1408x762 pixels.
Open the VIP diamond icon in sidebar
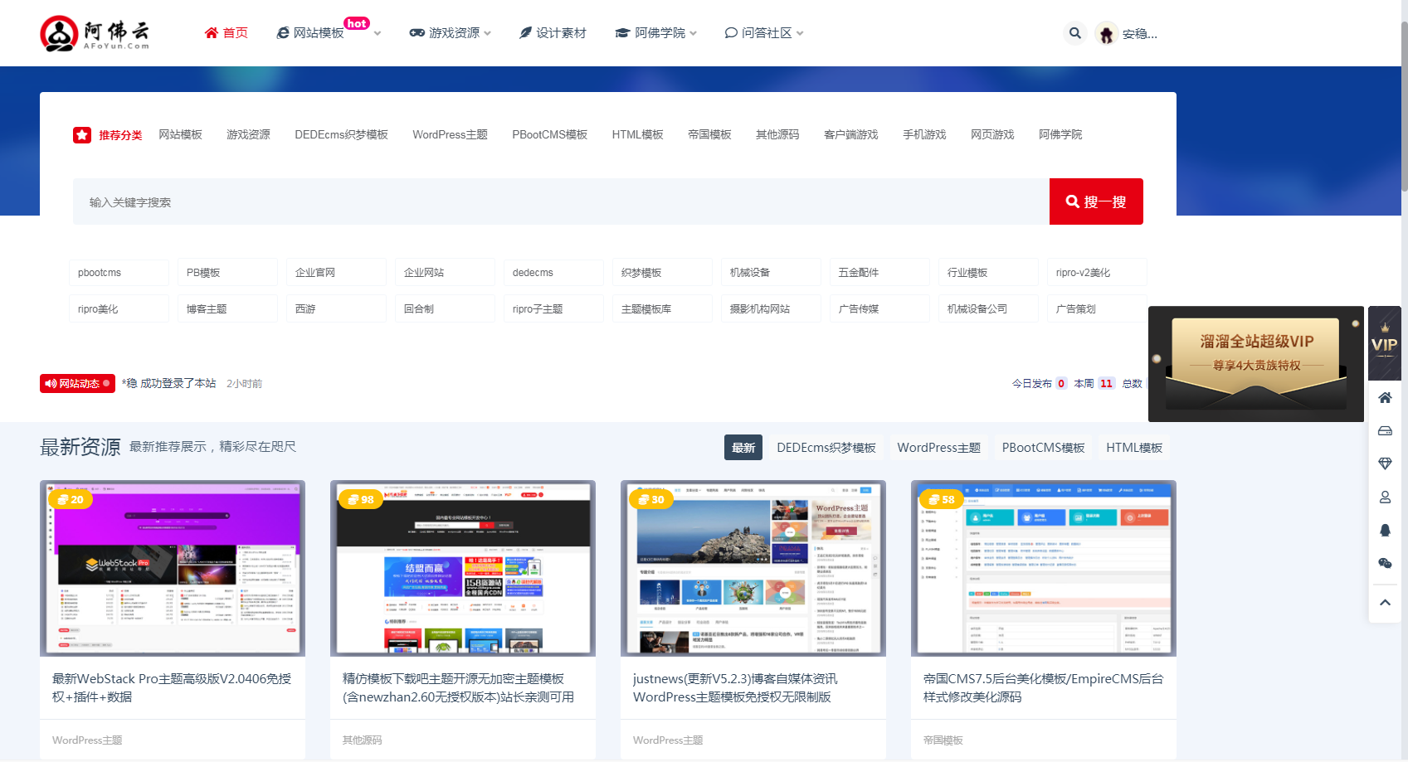(1385, 464)
